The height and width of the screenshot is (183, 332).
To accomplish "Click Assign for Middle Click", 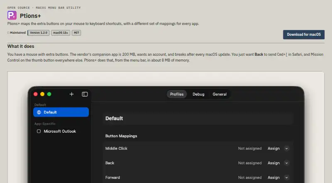I will point(273,148).
